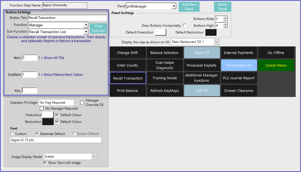Expand the Operator Privilege dropdown
The width and height of the screenshot is (301, 172).
click(x=76, y=103)
